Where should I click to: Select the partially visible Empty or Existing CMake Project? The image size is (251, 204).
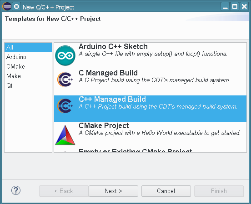135,150
